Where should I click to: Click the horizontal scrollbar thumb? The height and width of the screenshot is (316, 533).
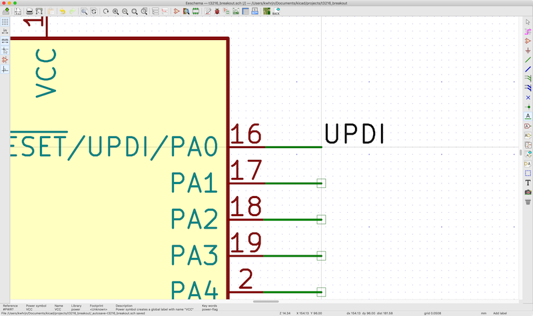266,301
